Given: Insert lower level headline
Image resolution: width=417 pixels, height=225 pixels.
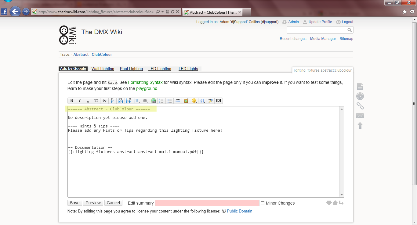Looking at the screenshot, I should pos(121,101).
